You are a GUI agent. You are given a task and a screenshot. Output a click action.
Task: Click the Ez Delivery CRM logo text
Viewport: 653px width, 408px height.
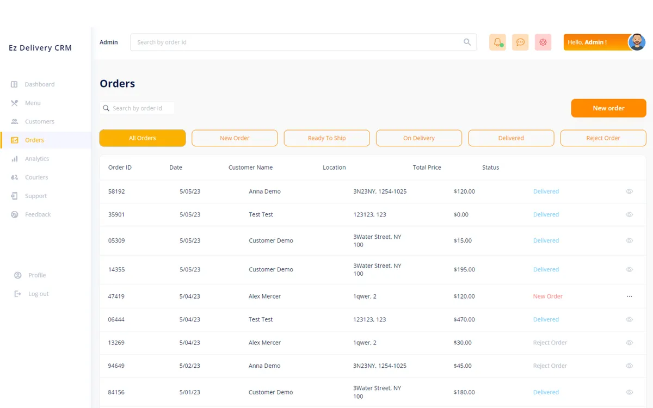click(x=40, y=48)
